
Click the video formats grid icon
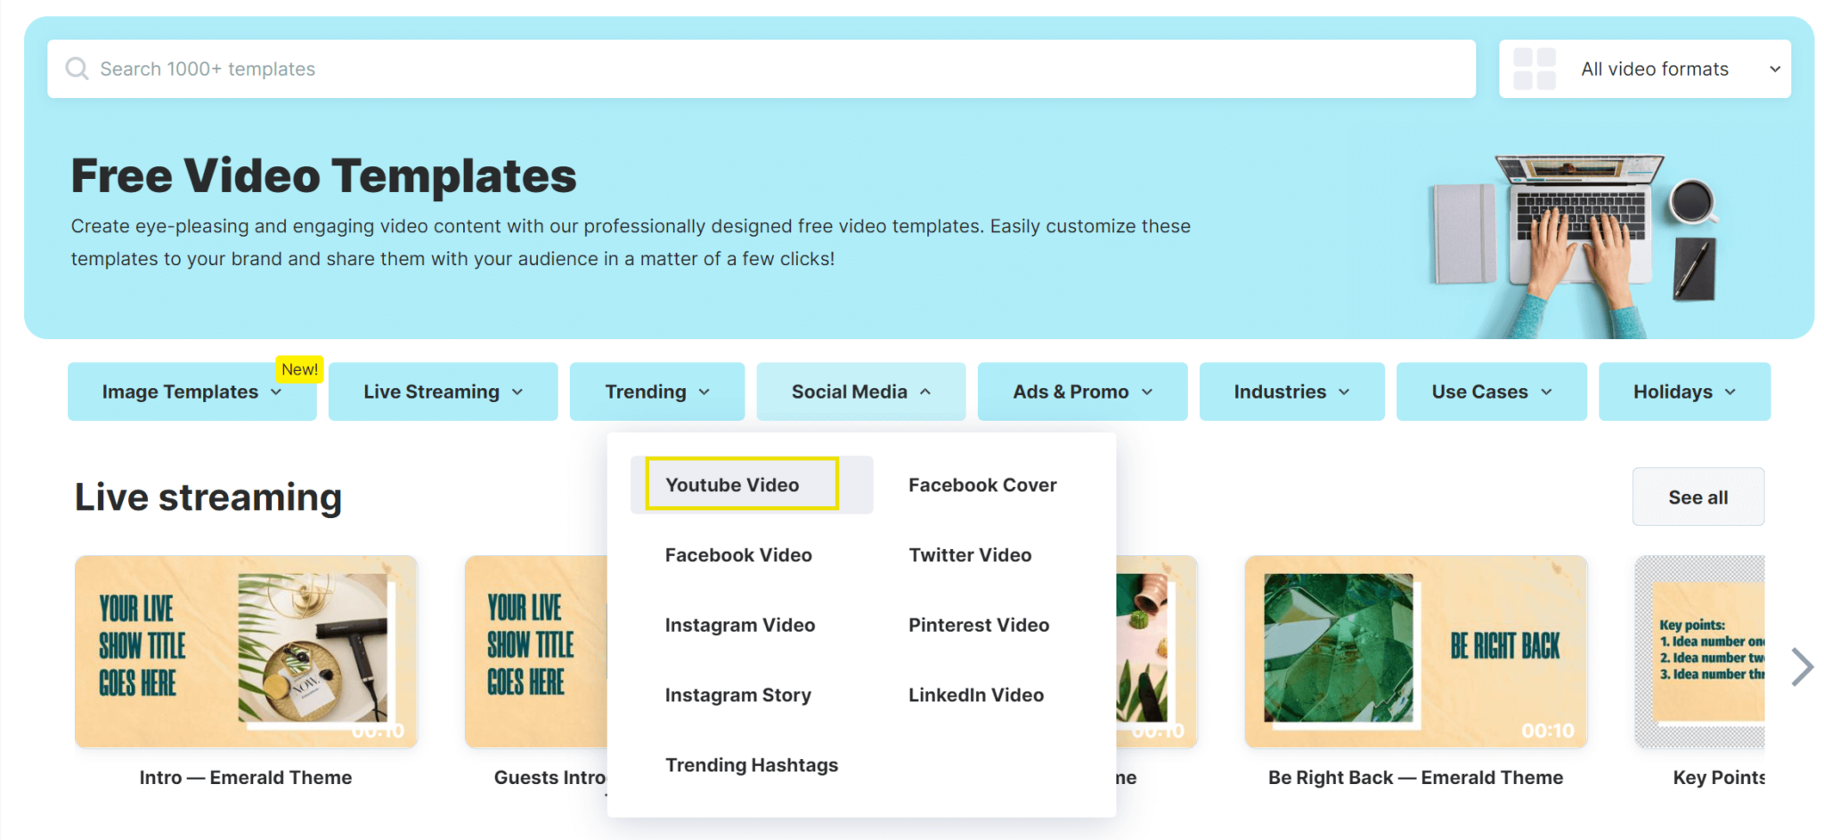[x=1534, y=69]
